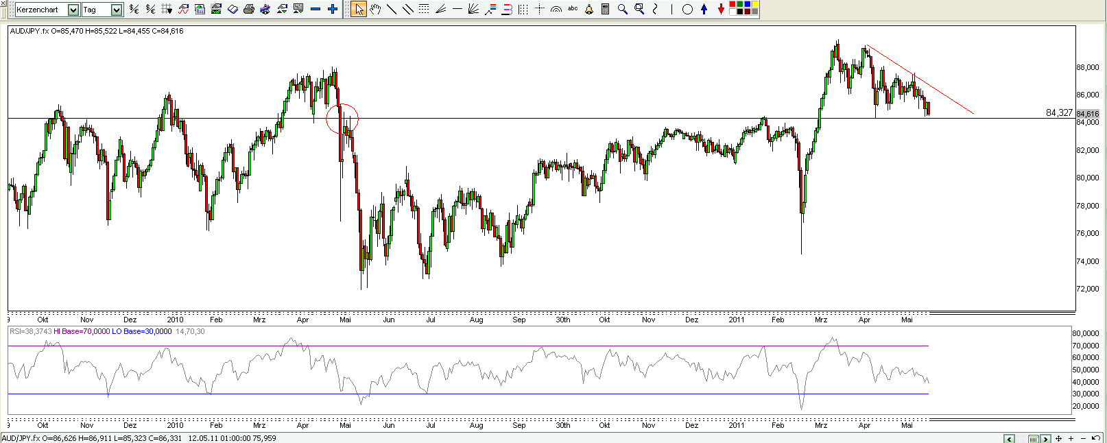Screen dimensions: 1107x443
Task: Select the hand pan tool
Action: click(x=375, y=10)
